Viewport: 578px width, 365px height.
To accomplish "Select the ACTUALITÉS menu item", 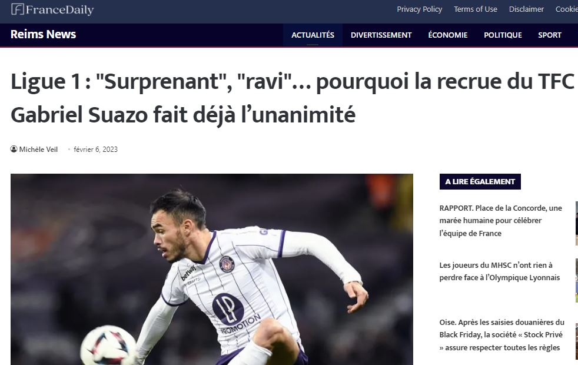I will click(313, 35).
